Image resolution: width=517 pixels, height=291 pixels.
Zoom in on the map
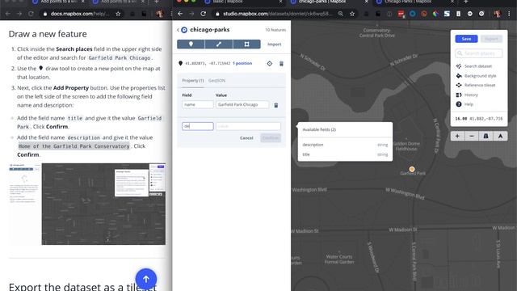(x=457, y=136)
